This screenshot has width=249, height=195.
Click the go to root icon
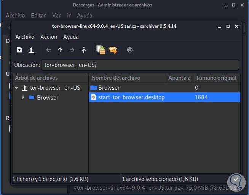pos(84,50)
